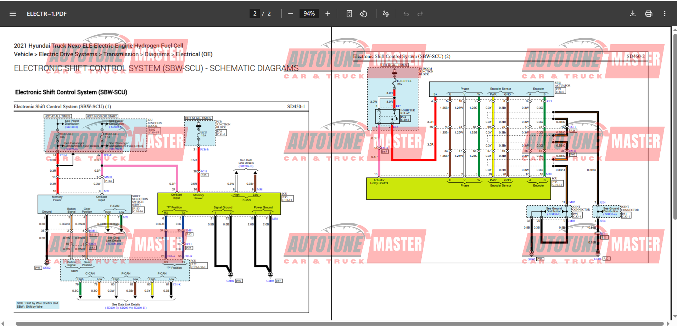This screenshot has height=326, width=677.
Task: Click the undo arrow in toolbar
Action: point(406,14)
